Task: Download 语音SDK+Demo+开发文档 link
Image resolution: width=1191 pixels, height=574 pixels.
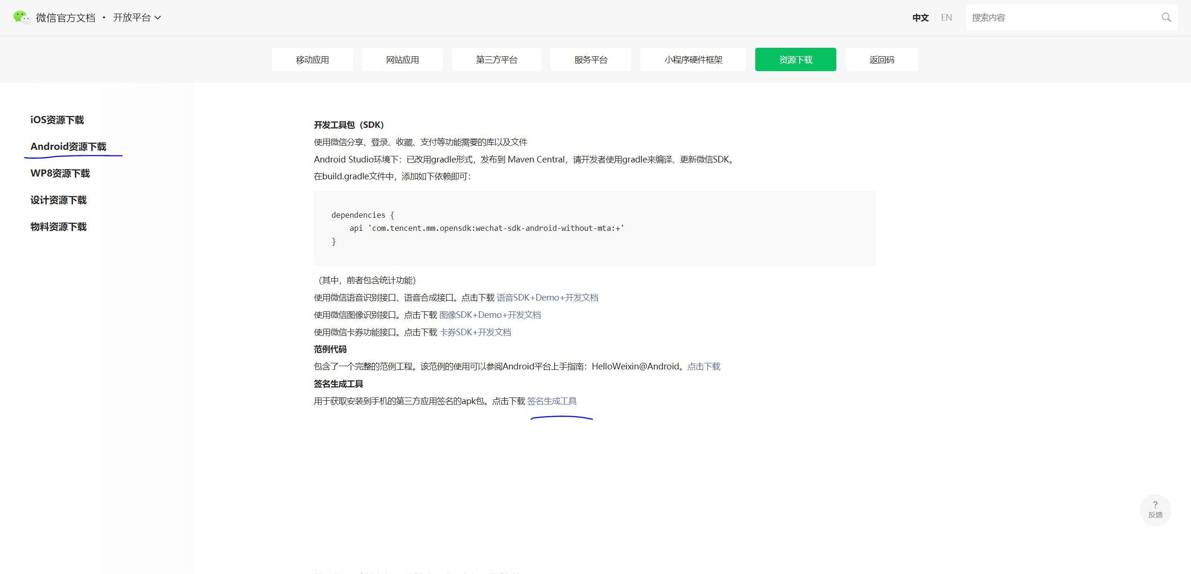Action: tap(547, 297)
